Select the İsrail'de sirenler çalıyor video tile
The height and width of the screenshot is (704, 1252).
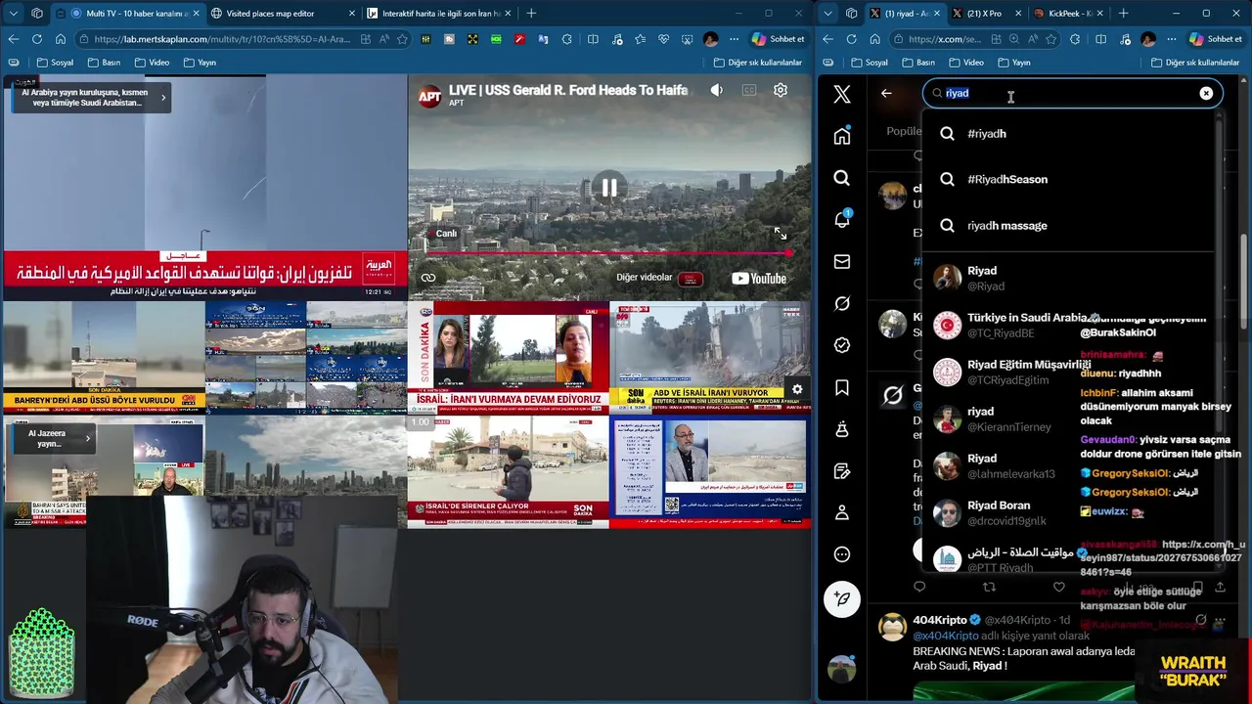coord(508,473)
